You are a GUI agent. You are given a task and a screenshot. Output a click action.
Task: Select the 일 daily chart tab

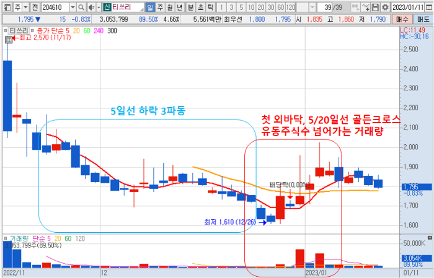click(150, 7)
